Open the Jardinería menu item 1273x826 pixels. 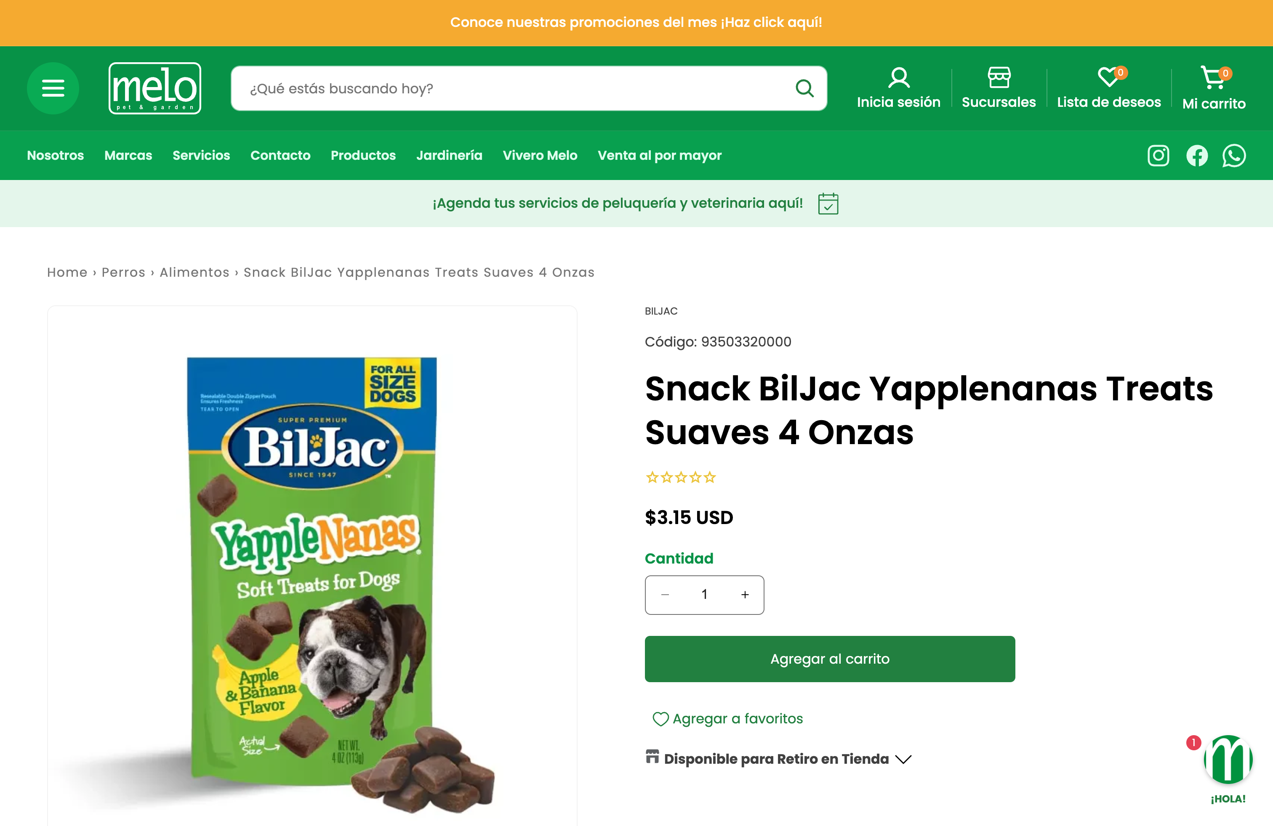(x=449, y=156)
